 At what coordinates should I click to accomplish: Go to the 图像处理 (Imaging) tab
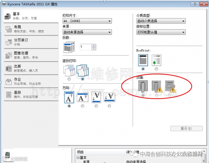click(x=31, y=55)
